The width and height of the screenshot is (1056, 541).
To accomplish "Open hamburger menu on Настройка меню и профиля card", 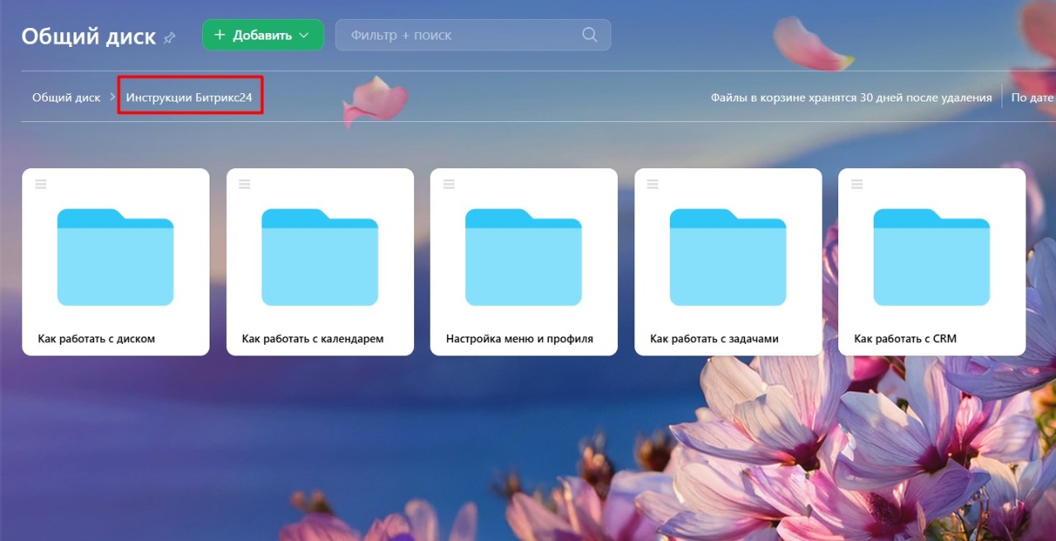I will (449, 184).
